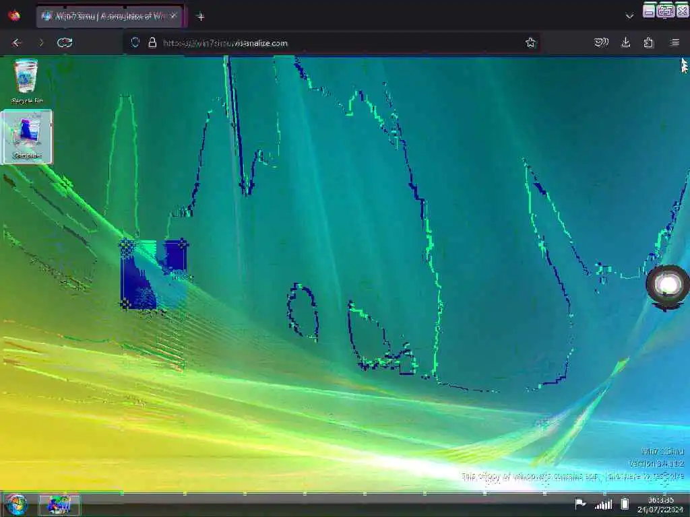Open a new browser tab
The width and height of the screenshot is (690, 517).
click(201, 17)
